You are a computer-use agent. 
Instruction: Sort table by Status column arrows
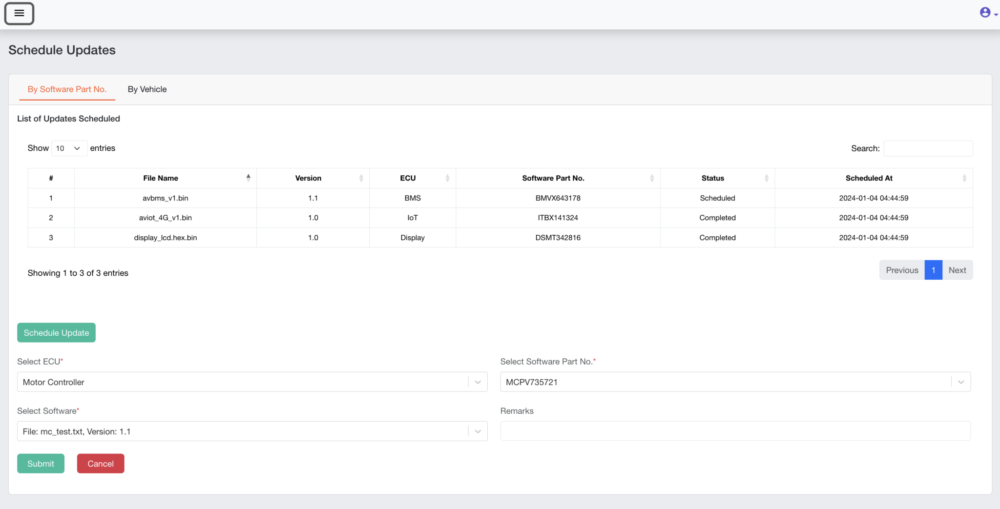click(766, 178)
